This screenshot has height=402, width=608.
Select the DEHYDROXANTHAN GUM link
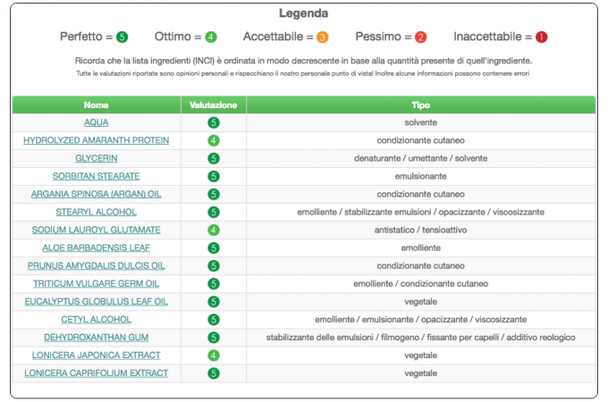click(97, 338)
